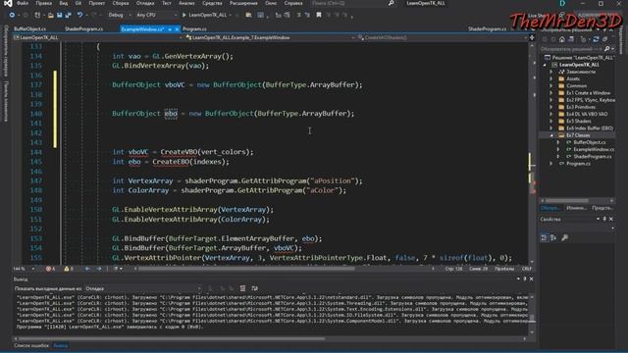Click the Collapse All icon in Solution Explorer
Viewport: 628px width, 353px height.
click(604, 39)
